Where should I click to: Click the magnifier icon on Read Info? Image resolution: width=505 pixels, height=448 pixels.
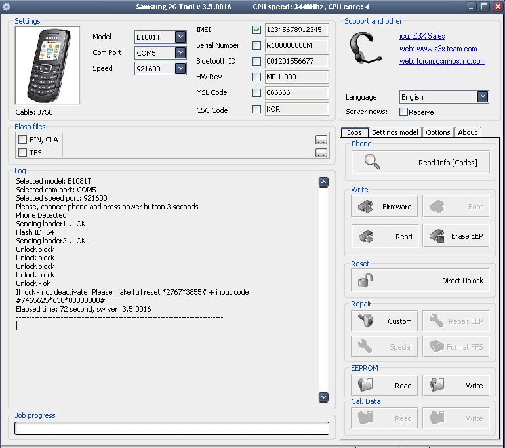(x=372, y=162)
